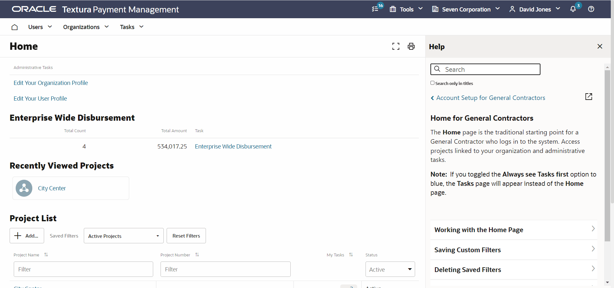Open the Saved Filters Active Projects dropdown
This screenshot has width=614, height=288.
pyautogui.click(x=124, y=236)
